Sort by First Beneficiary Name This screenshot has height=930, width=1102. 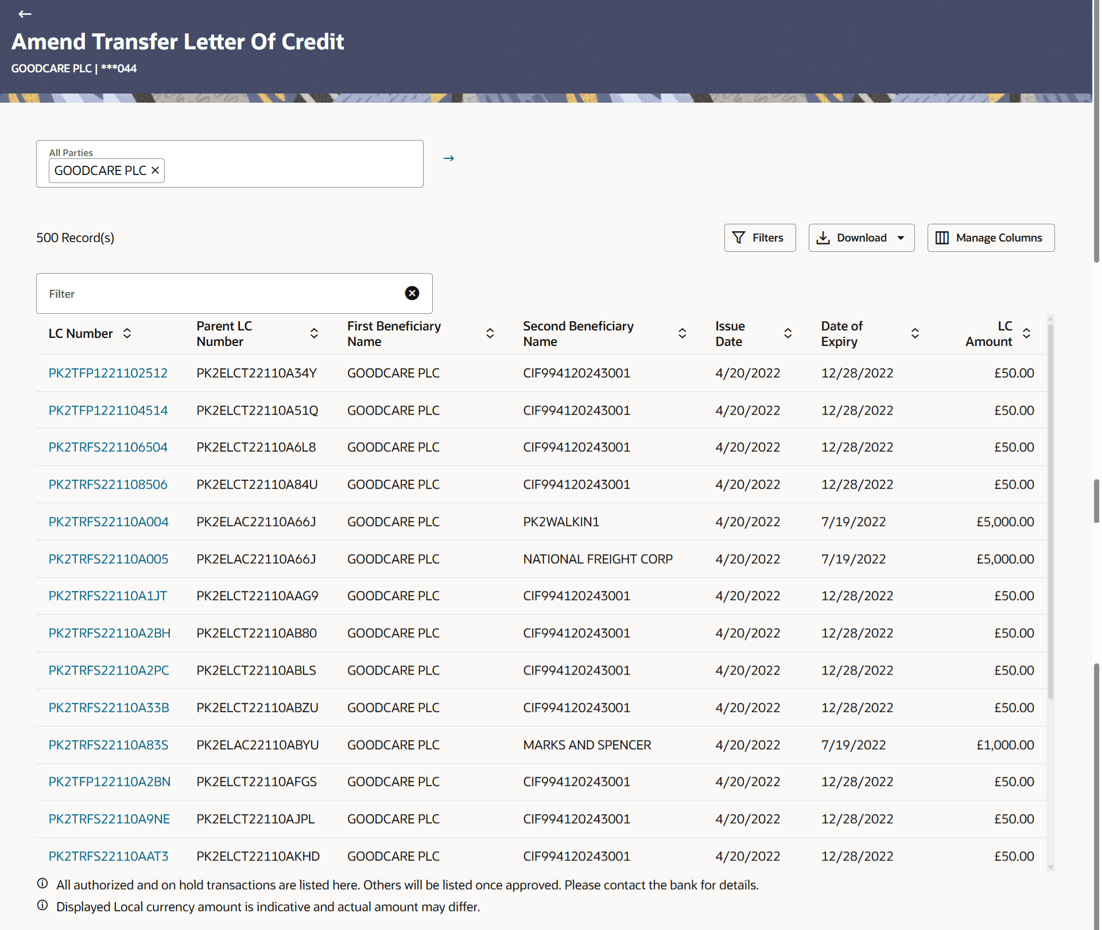(x=490, y=333)
